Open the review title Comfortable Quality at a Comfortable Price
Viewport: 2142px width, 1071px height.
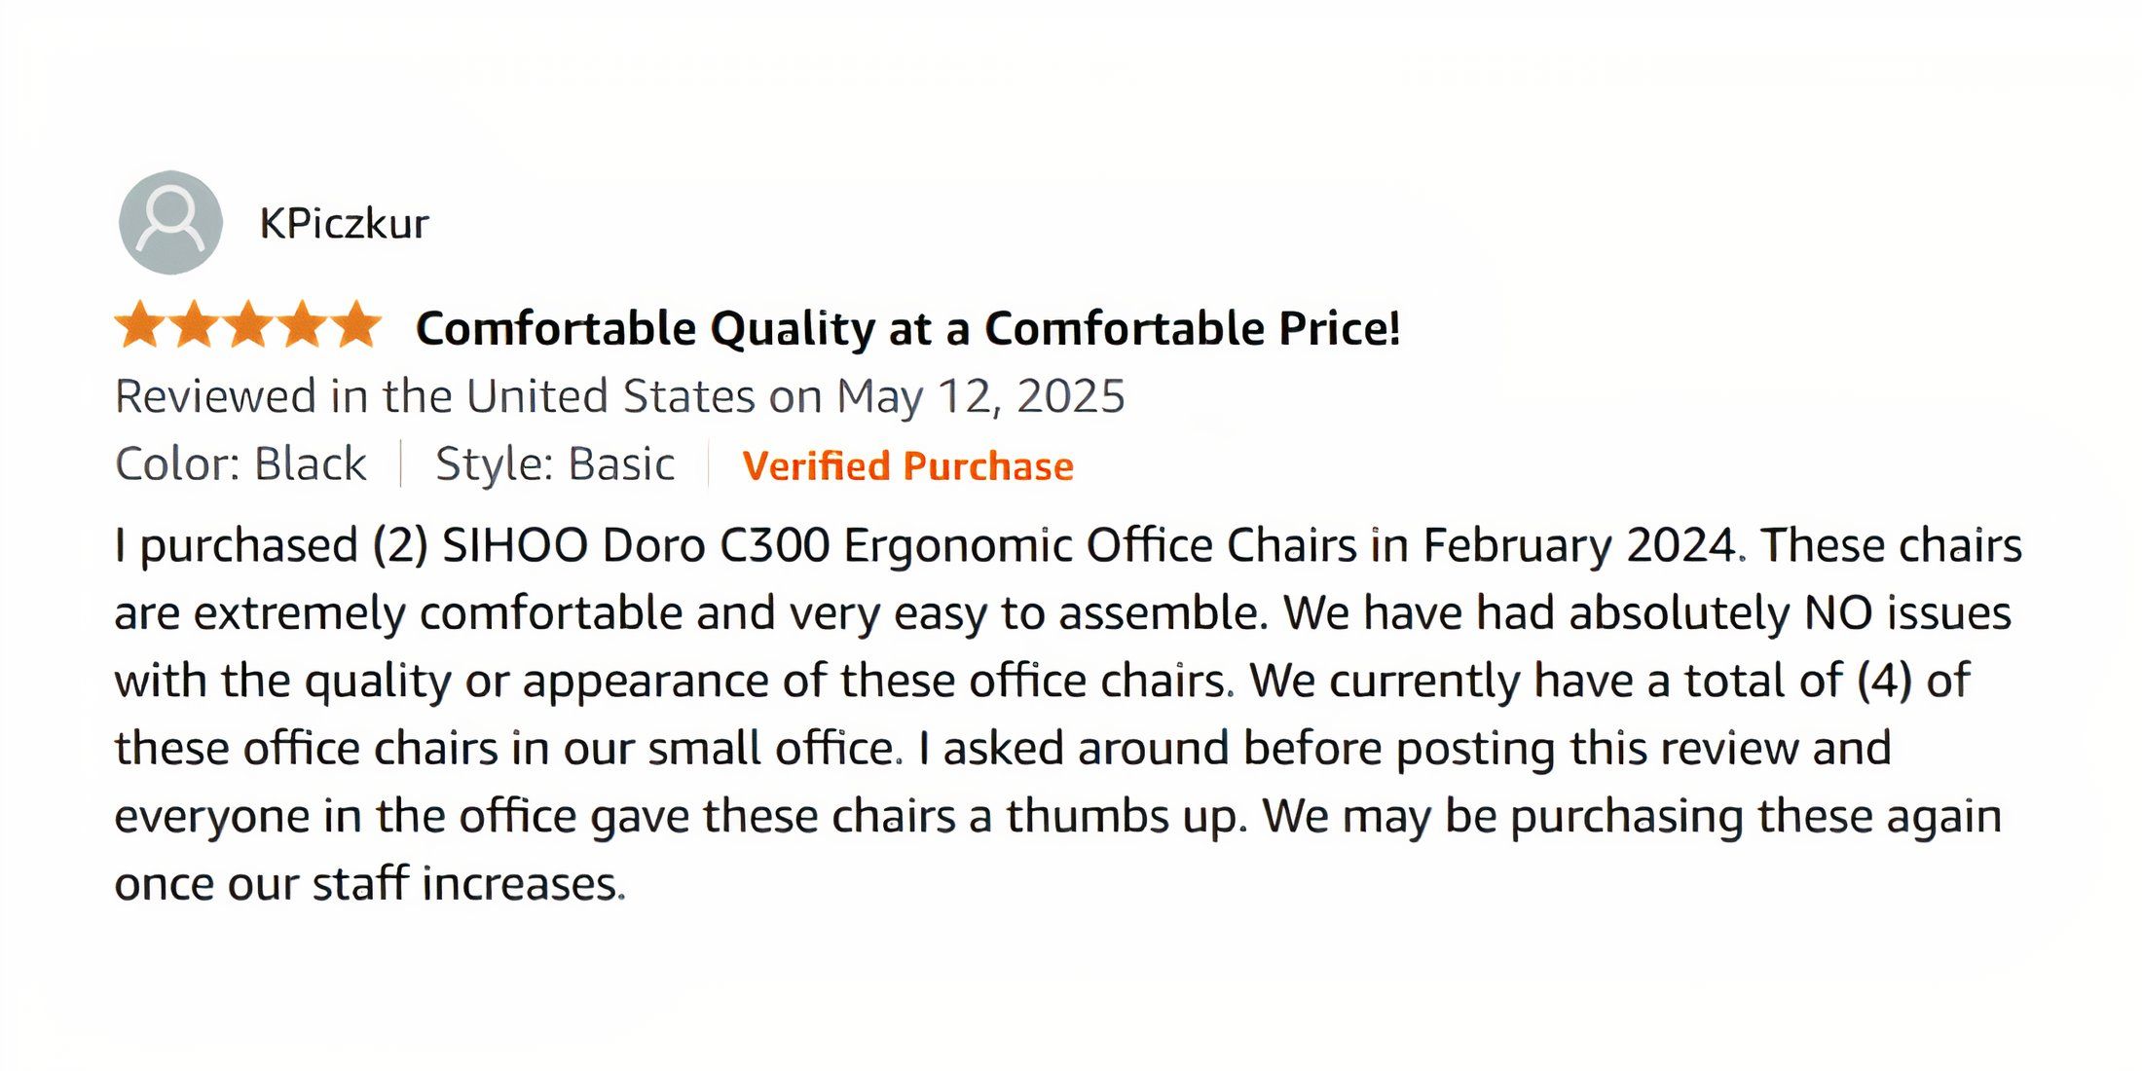pos(908,329)
